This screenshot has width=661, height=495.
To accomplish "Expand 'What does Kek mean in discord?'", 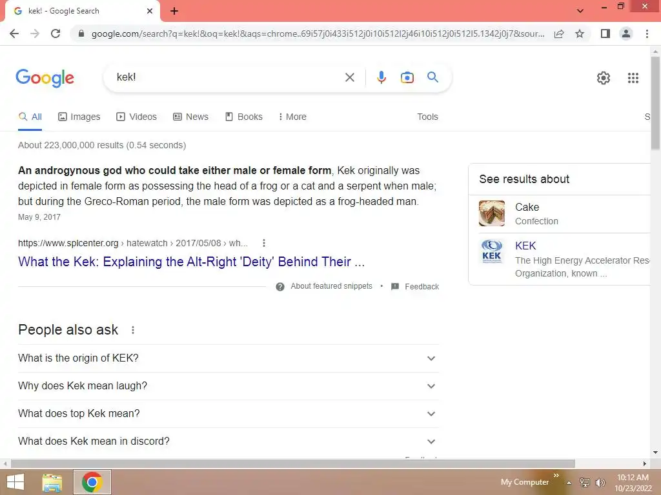I will tap(229, 442).
